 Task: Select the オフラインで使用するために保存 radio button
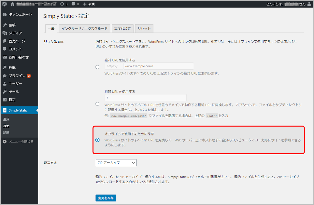point(97,140)
